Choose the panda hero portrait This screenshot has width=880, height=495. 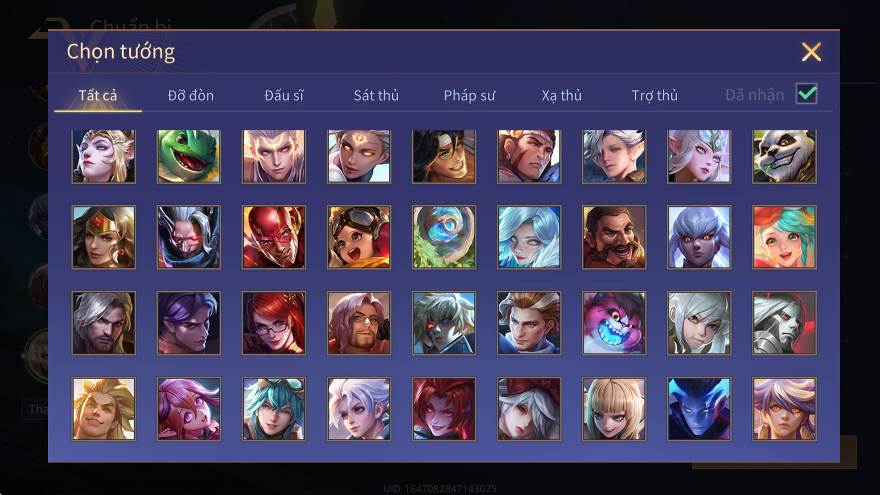784,156
